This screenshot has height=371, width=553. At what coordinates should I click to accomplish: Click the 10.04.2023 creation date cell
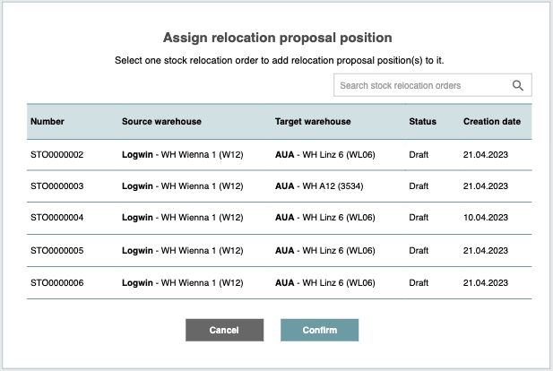point(485,218)
